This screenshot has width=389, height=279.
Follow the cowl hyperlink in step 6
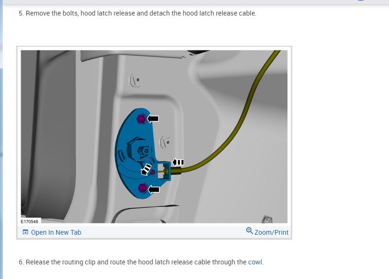(255, 262)
